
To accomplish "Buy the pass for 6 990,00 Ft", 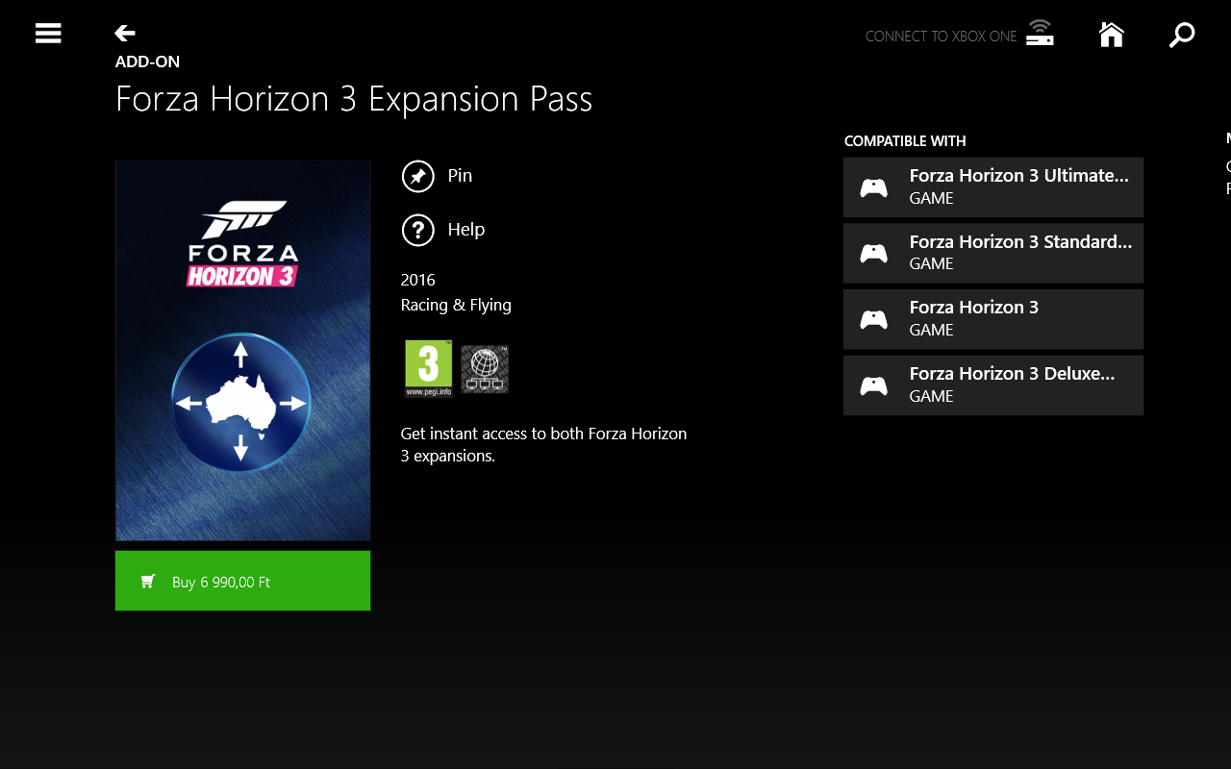I will click(242, 581).
